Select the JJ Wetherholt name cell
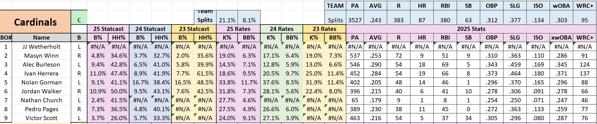This screenshot has height=124, width=597. point(41,47)
